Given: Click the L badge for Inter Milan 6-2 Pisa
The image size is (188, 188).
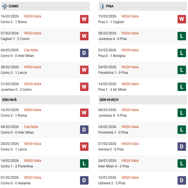Looking at the screenshot, I should (181, 163).
